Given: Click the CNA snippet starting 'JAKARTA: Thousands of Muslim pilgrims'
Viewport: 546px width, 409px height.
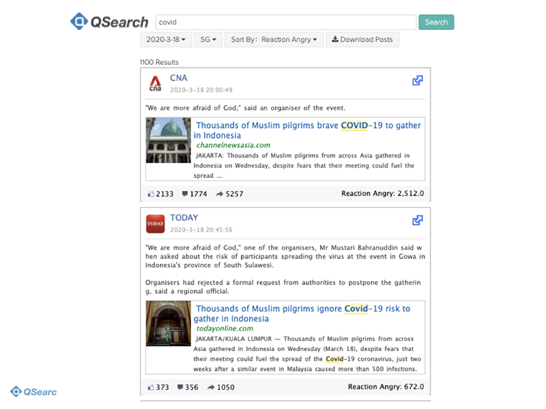Looking at the screenshot, I should point(304,166).
